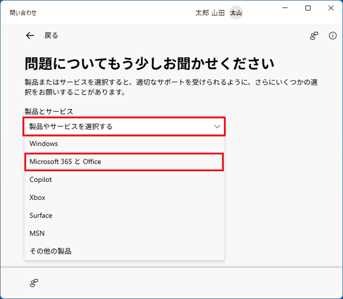The width and height of the screenshot is (343, 299).
Task: Click the back arrow icon
Action: coord(30,36)
